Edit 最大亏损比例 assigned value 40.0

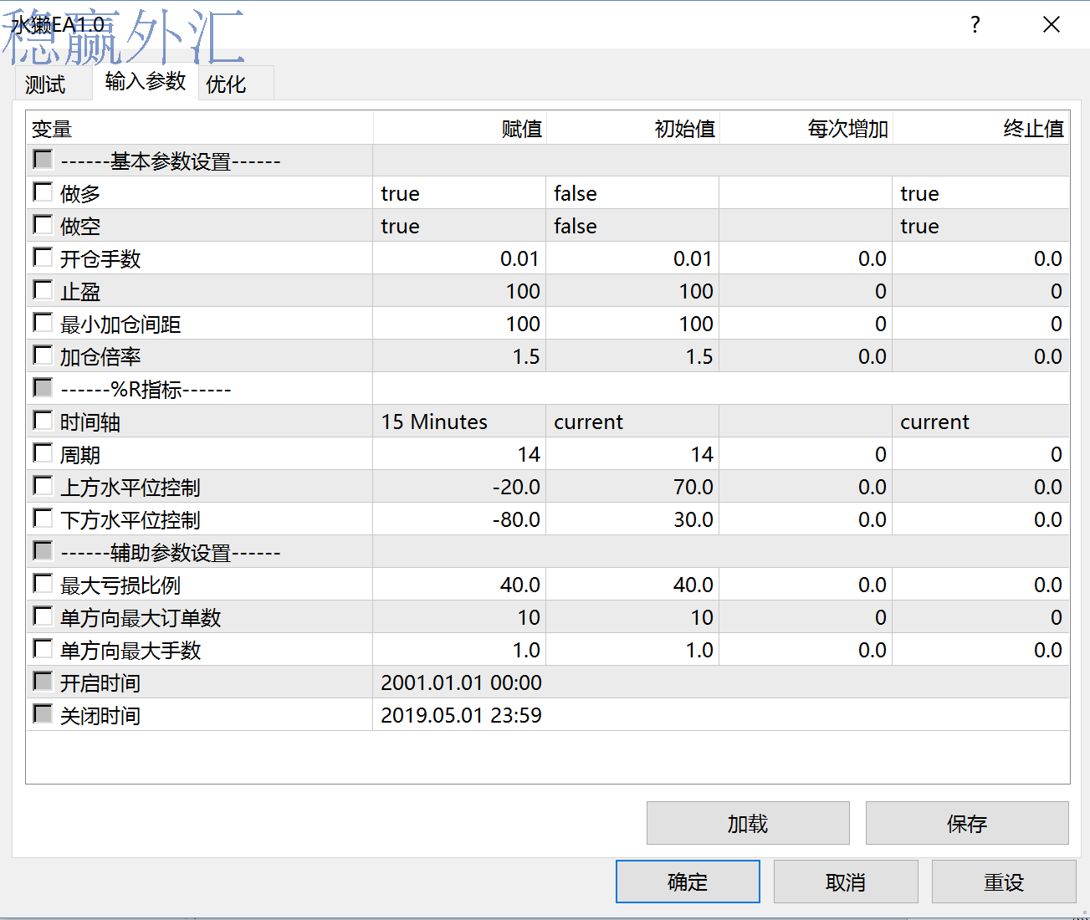pyautogui.click(x=459, y=585)
